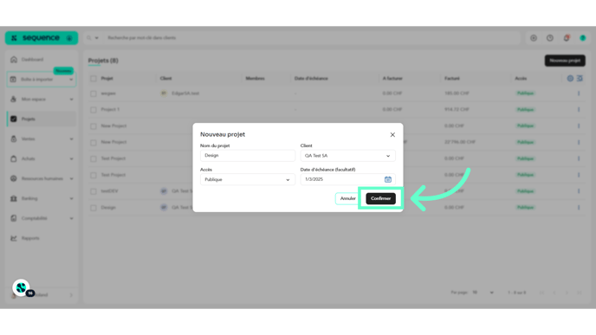The width and height of the screenshot is (596, 335).
Task: Expand the Achats menu
Action: 41,158
